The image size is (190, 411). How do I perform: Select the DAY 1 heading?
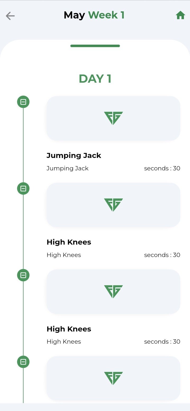coord(95,79)
